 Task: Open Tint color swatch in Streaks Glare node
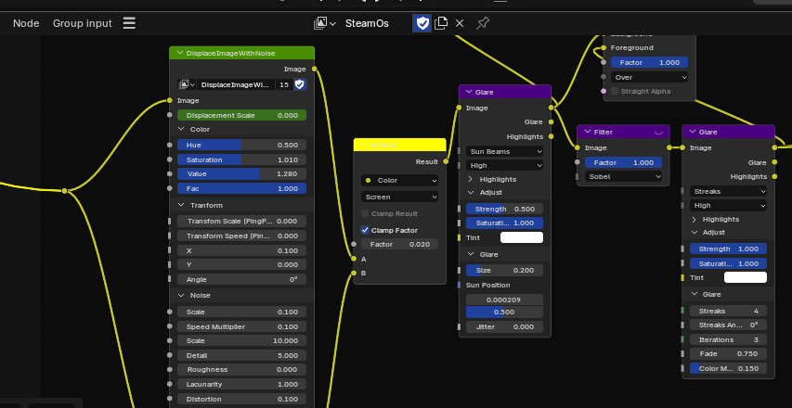pyautogui.click(x=746, y=277)
